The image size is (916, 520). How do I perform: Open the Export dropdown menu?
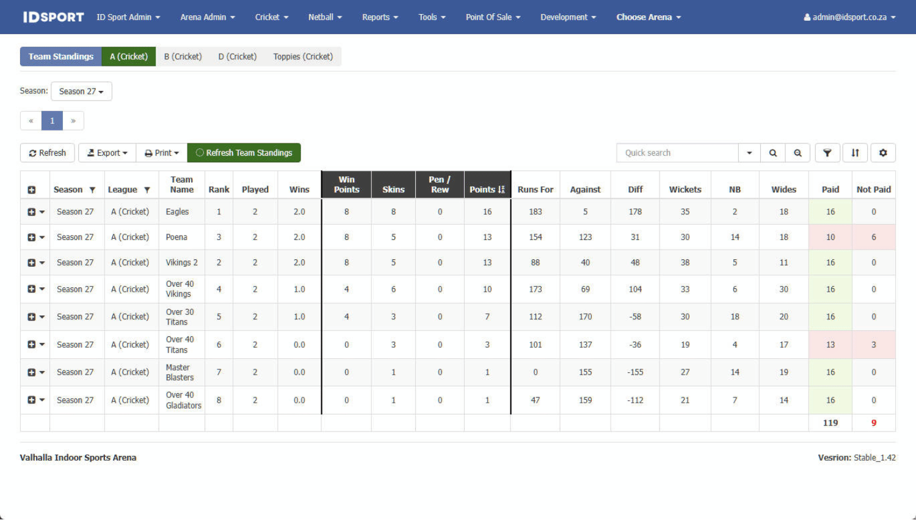coord(107,153)
